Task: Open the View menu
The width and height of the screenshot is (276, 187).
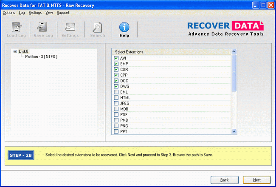Action: 49,13
